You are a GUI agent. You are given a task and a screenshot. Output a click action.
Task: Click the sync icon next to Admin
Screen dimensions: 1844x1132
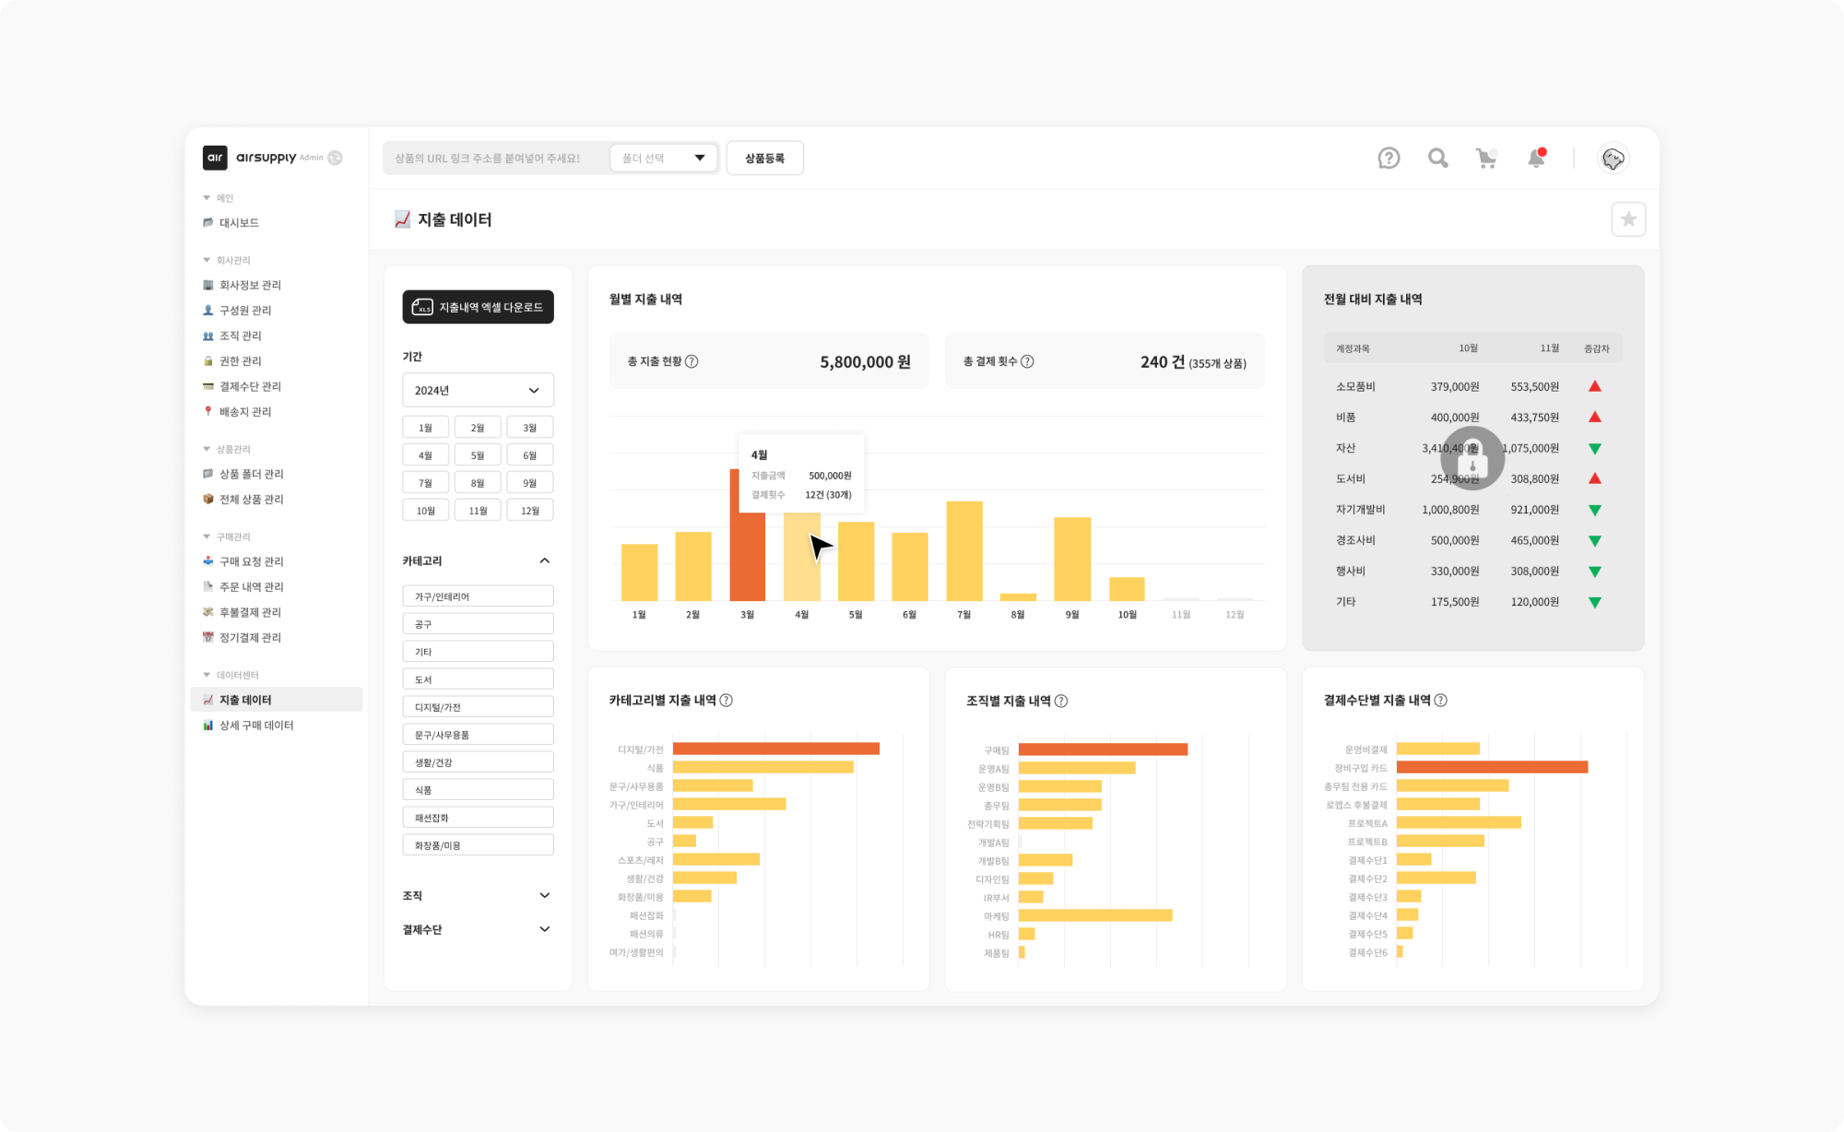(x=336, y=158)
